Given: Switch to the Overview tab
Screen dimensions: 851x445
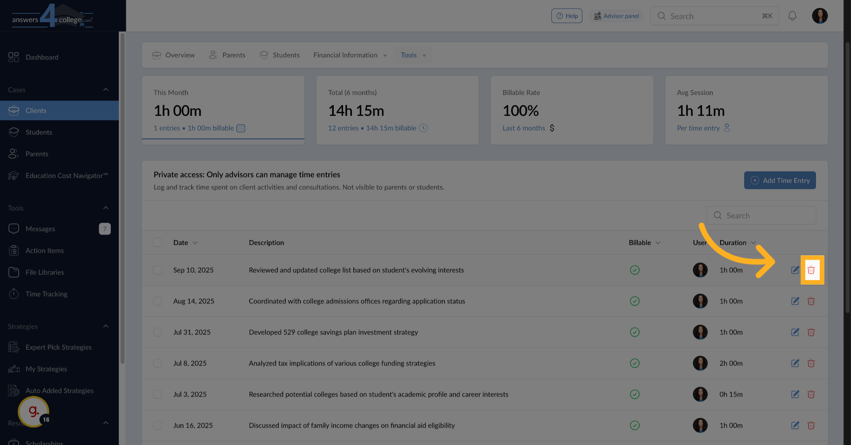Looking at the screenshot, I should point(173,55).
